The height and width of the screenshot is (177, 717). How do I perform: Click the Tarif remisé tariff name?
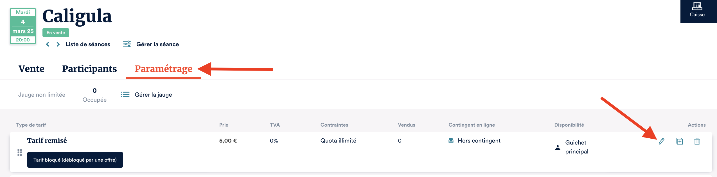pos(47,141)
